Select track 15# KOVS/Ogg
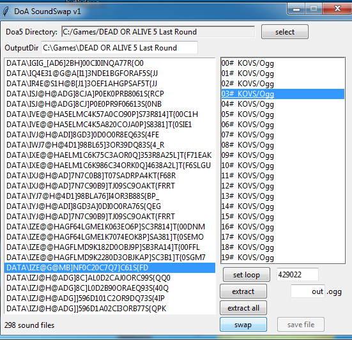 coord(283,217)
